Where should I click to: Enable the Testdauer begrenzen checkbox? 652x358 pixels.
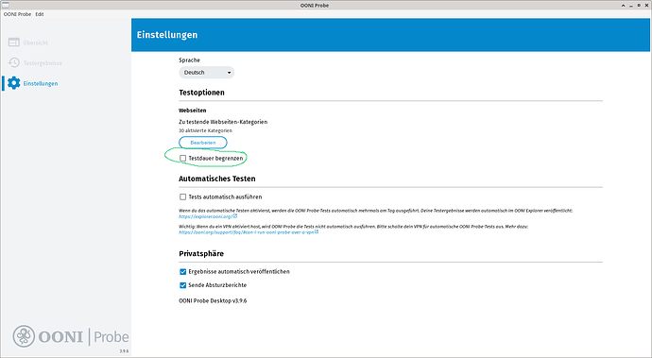182,158
